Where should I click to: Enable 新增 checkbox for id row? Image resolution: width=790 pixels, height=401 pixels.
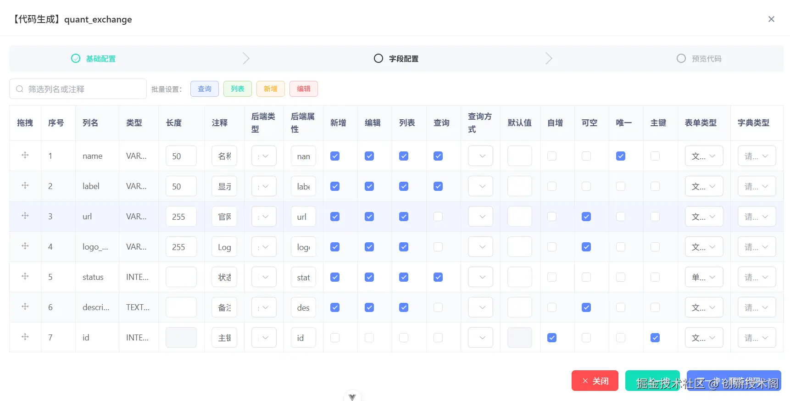[x=335, y=338]
